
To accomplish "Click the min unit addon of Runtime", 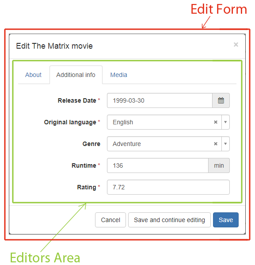I will point(219,165).
